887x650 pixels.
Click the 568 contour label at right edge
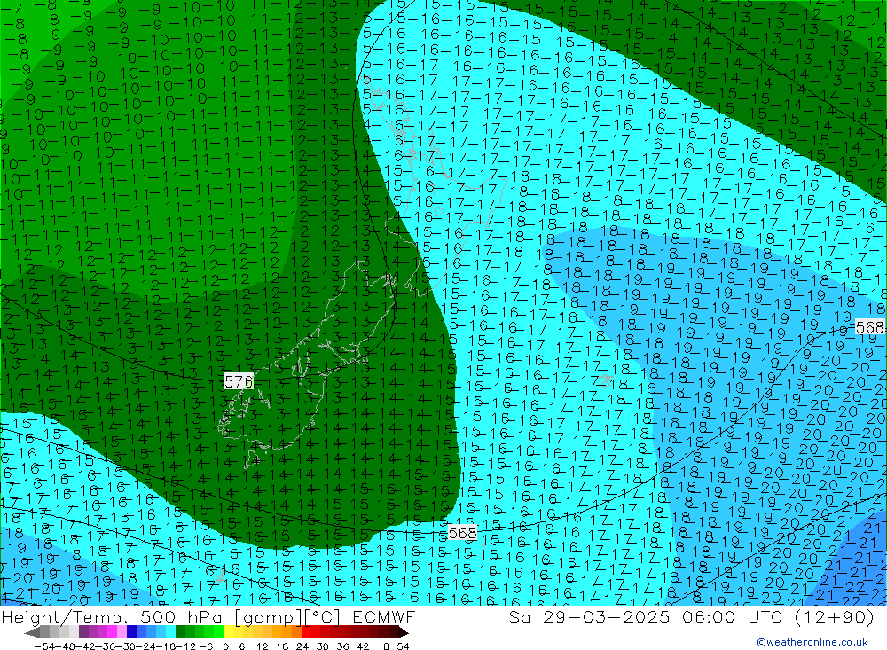(x=870, y=327)
